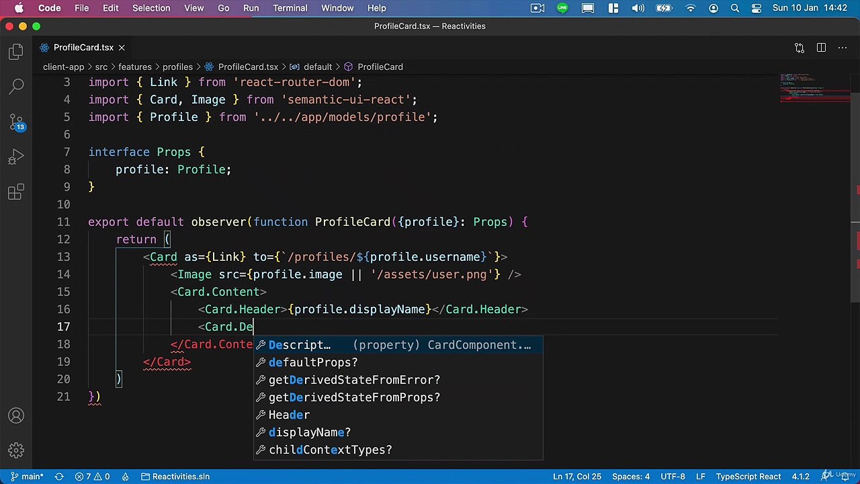Open the Explorer view in activity bar
The height and width of the screenshot is (484, 860).
(x=16, y=52)
